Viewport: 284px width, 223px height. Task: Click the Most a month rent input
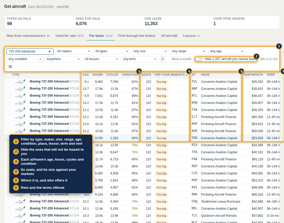179,59
